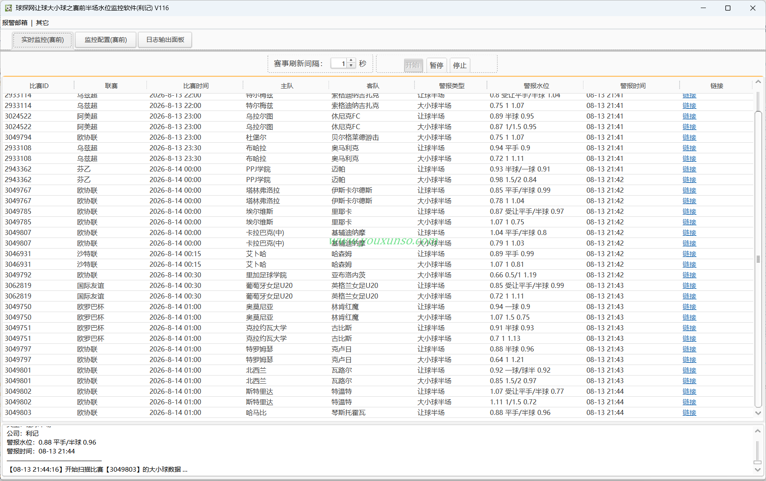The width and height of the screenshot is (766, 481).
Task: Focus the refresh interval seconds field
Action: pyautogui.click(x=339, y=64)
